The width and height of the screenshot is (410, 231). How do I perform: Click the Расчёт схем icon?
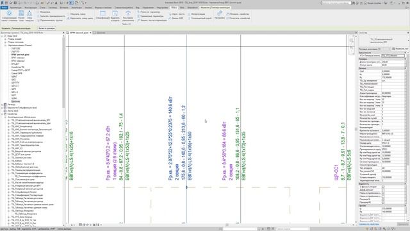(21, 13)
